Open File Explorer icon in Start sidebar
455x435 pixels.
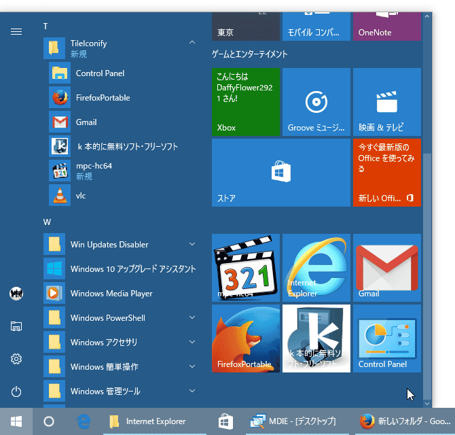tap(16, 326)
